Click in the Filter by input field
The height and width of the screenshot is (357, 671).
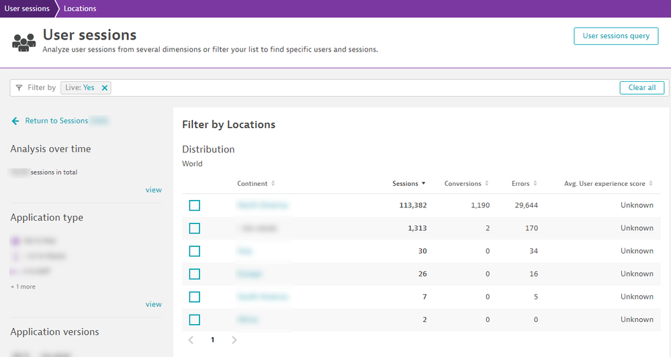(363, 88)
